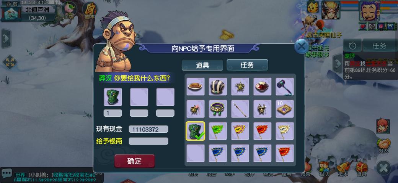Collapse the task panel arrow
398x183 pixels.
(338, 63)
